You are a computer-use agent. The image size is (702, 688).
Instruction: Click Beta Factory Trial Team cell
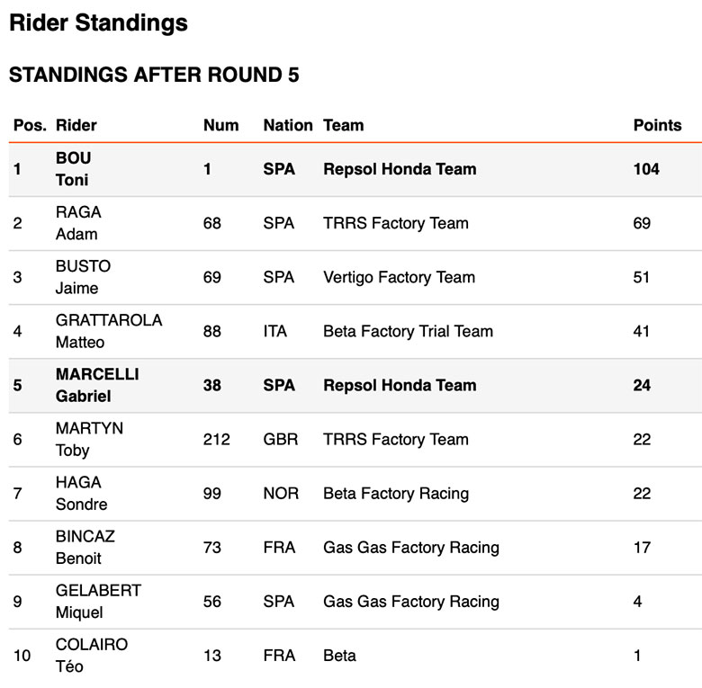408,331
